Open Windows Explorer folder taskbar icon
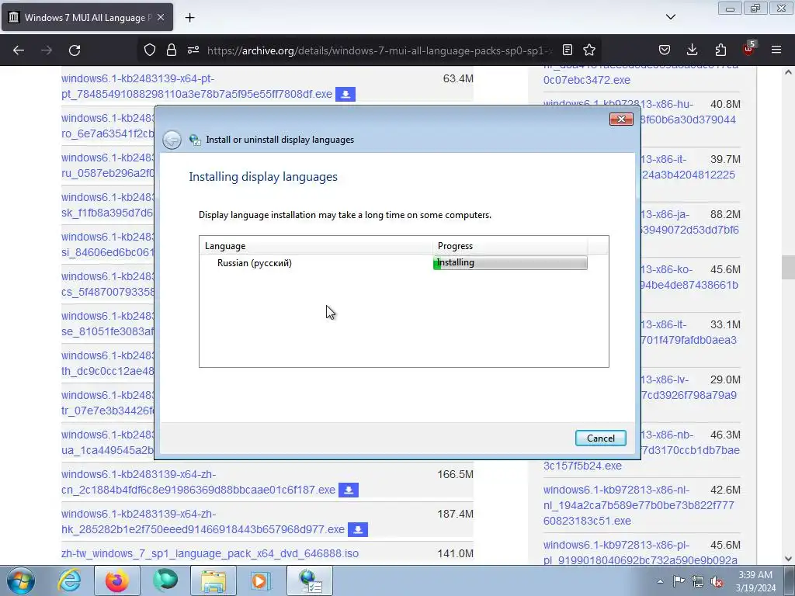The image size is (795, 596). (214, 580)
